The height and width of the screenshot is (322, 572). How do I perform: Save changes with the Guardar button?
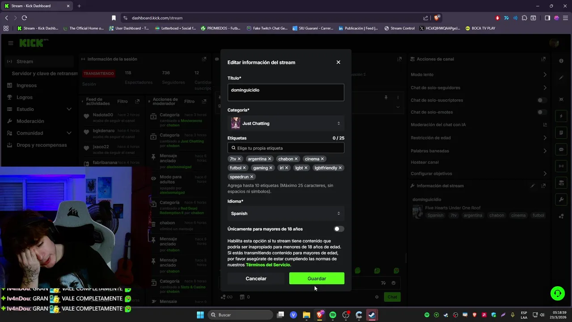[x=316, y=279]
